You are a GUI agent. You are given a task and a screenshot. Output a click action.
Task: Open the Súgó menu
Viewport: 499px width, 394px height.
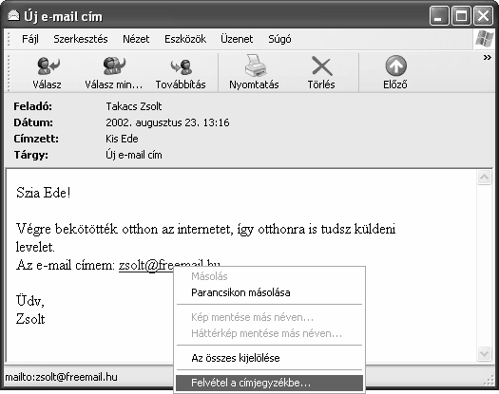[279, 39]
